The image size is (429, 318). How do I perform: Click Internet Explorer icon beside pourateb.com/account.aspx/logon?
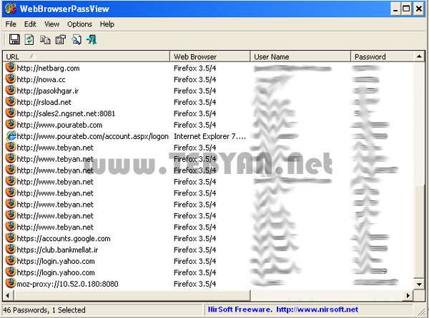[x=11, y=135]
